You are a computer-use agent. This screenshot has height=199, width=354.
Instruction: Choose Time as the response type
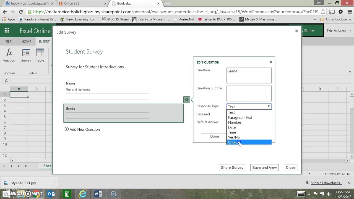249,132
